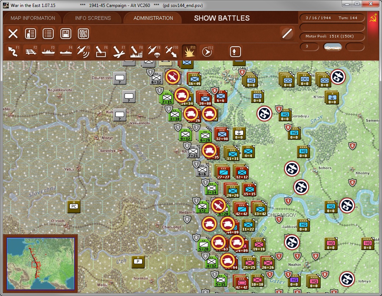Click the tank battle marker beside 7=15 unit

click(x=181, y=95)
